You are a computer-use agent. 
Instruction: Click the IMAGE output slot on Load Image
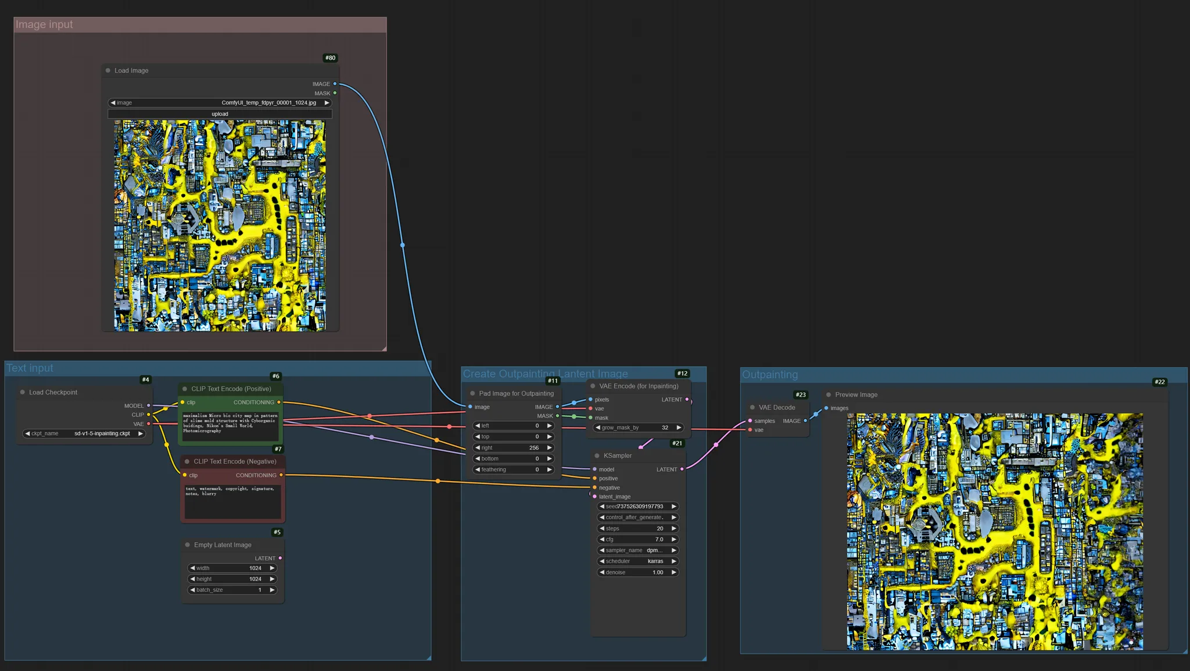335,84
